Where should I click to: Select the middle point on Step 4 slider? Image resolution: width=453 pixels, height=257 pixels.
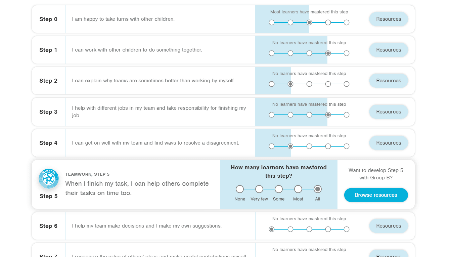pos(309,146)
